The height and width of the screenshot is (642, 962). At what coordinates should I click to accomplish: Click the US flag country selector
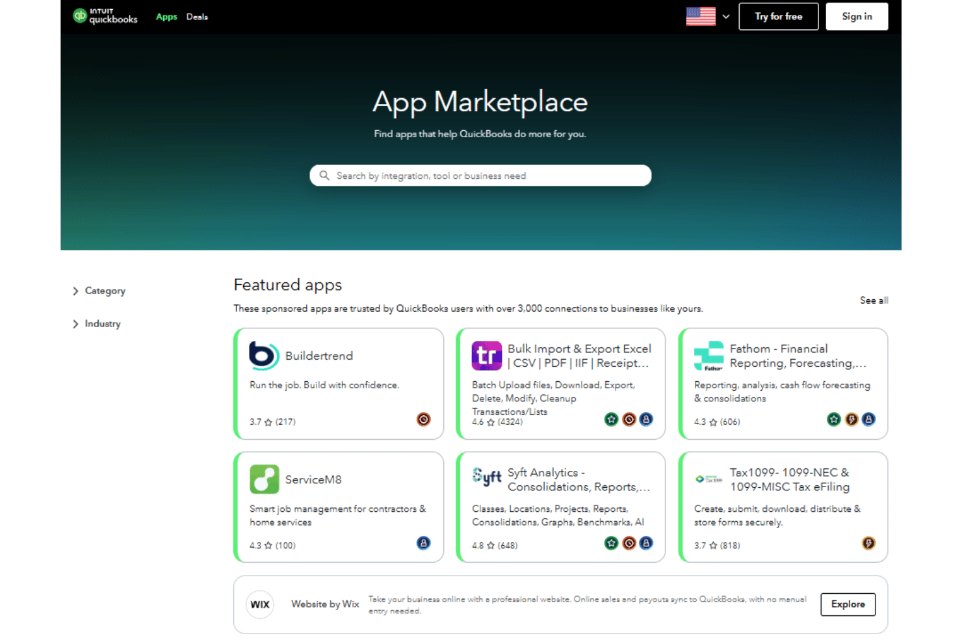tap(701, 16)
